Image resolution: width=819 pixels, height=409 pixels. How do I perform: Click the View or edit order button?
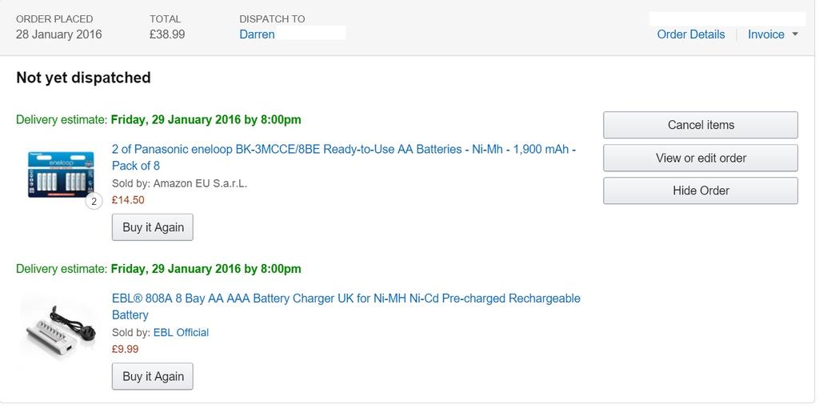point(701,158)
